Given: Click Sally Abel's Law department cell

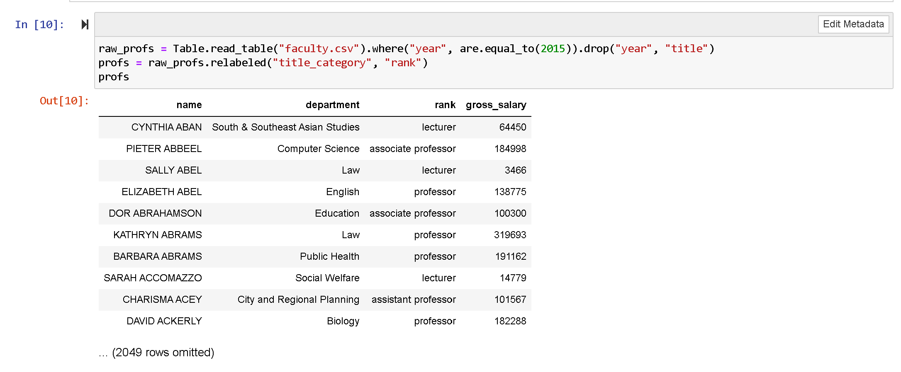Looking at the screenshot, I should [351, 170].
